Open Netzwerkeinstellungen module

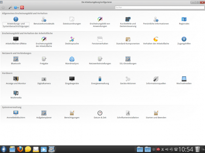click(x=100, y=61)
